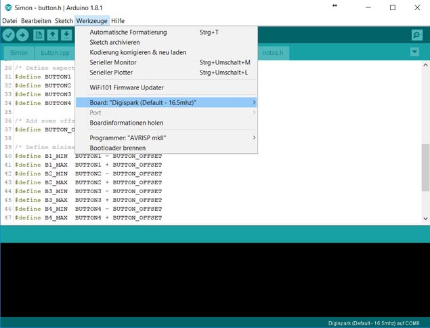Minimize the Arduino window

click(x=368, y=7)
